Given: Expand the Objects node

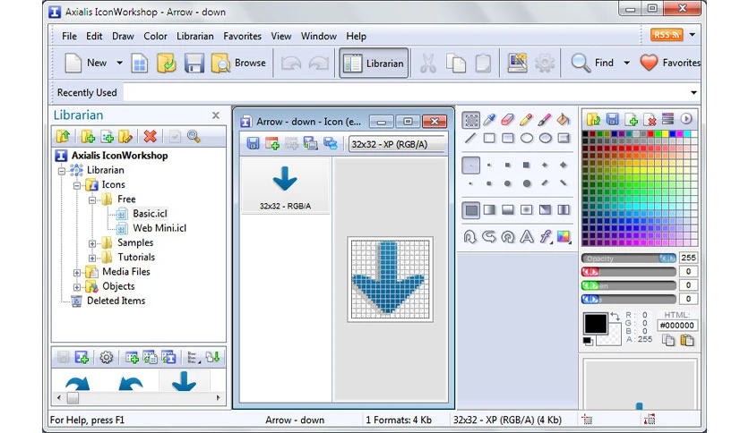Looking at the screenshot, I should [77, 287].
